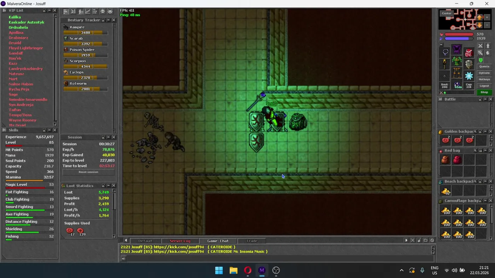Open the analytics graph toolbar icon
This screenshot has width=495, height=278.
88,11
